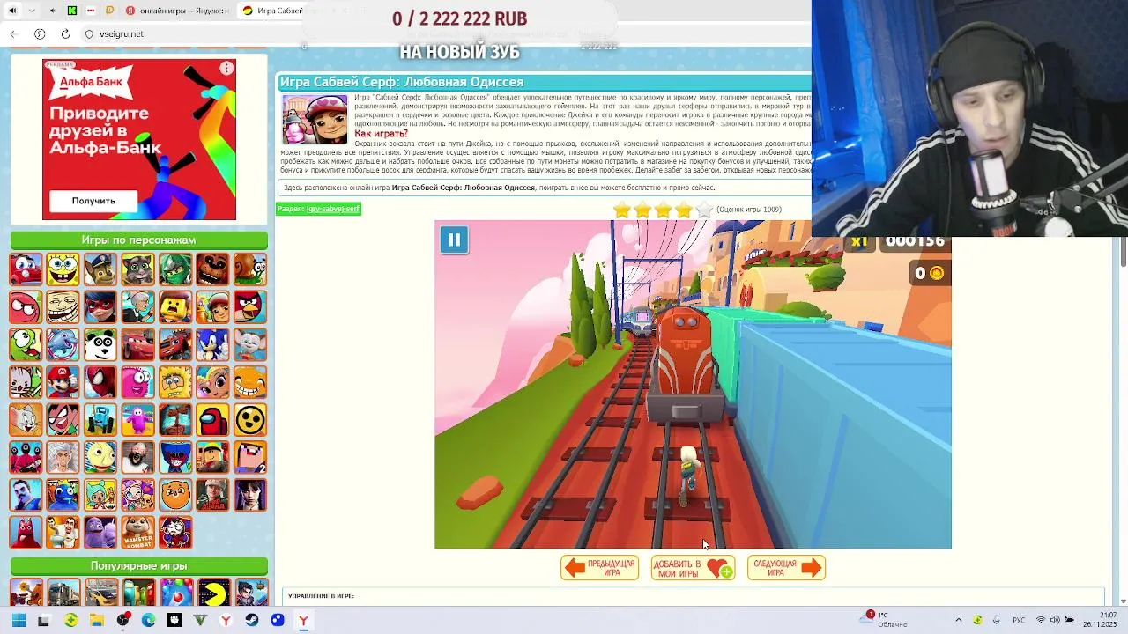
Task: Go to the previous game
Action: point(599,568)
